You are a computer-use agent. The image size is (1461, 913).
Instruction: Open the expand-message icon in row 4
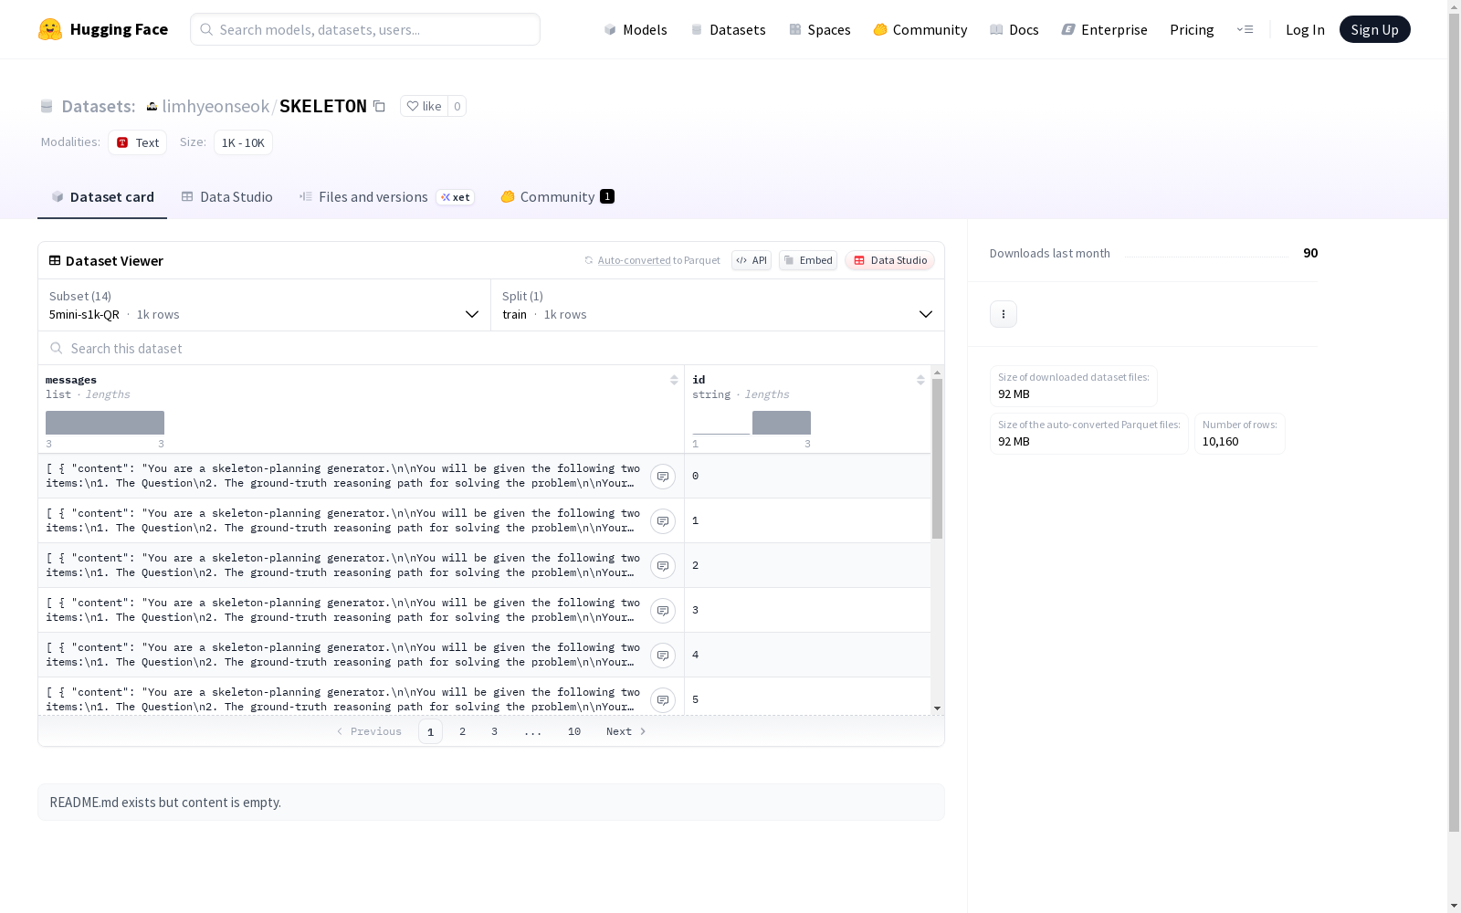663,656
